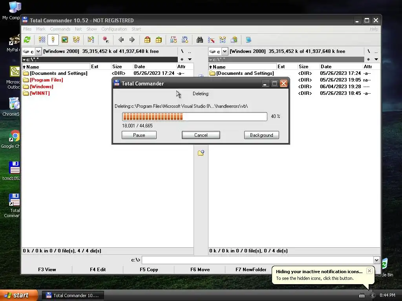402x301 pixels.
Task: Open the Start menu in the menu bar
Action: coord(136,29)
